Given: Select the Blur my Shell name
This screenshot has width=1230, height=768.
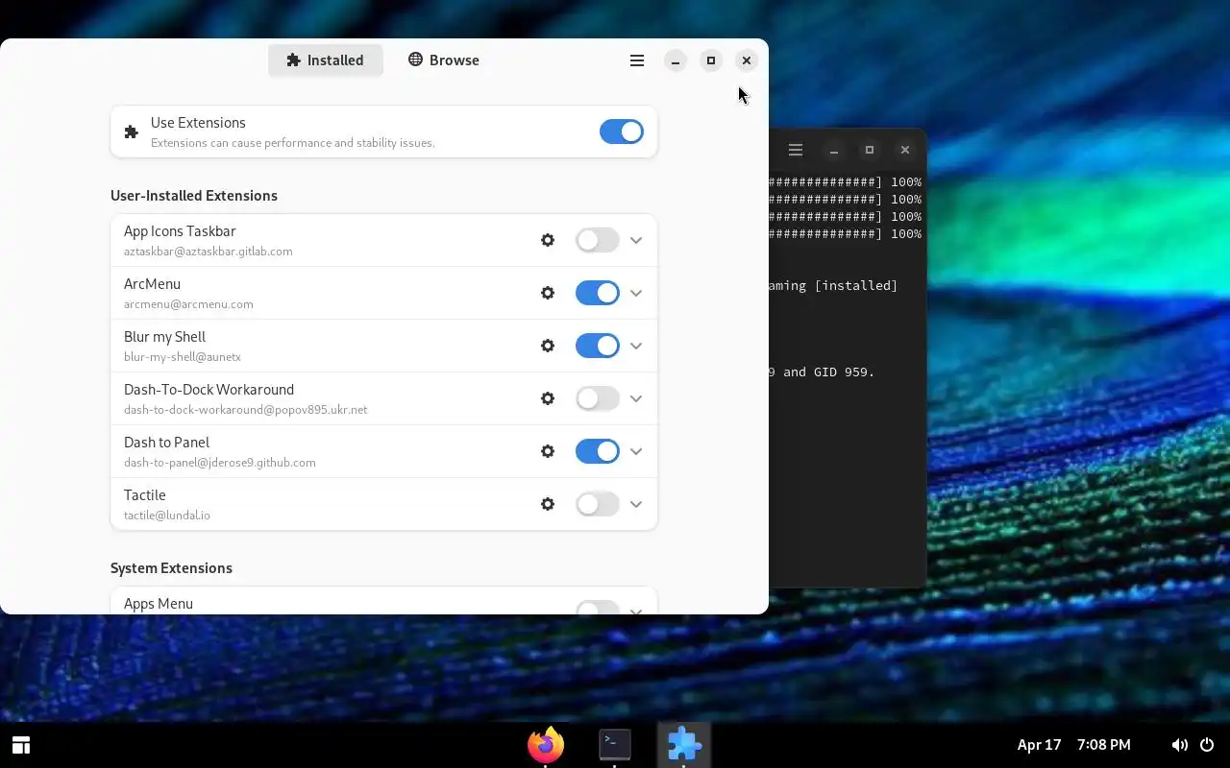Looking at the screenshot, I should coord(164,337).
